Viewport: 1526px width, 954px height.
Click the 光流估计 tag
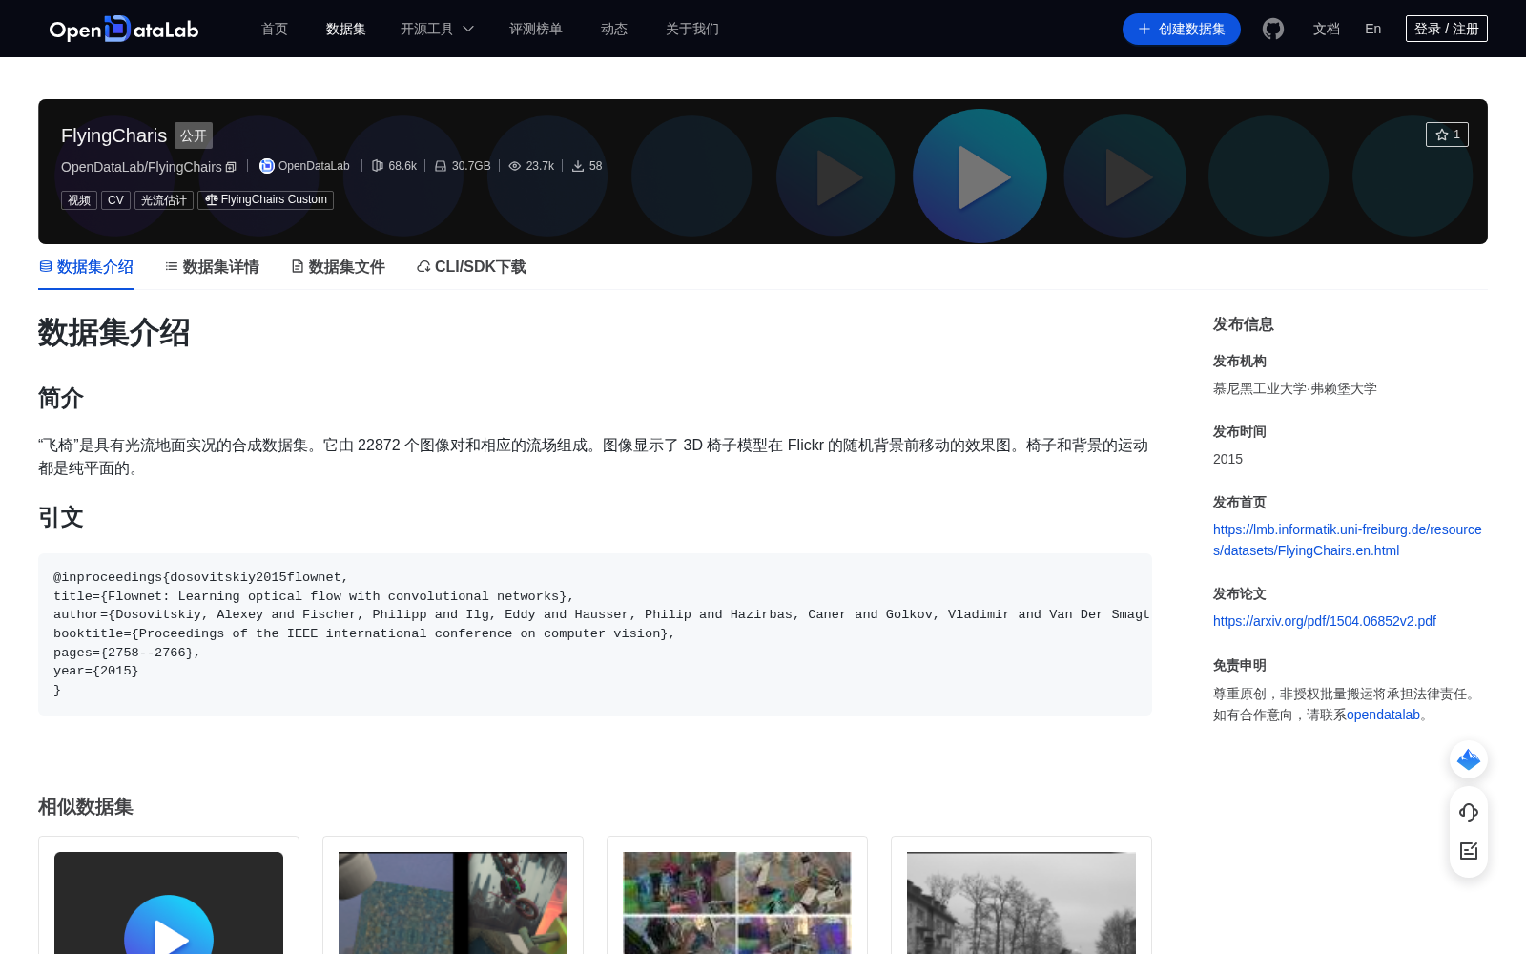(x=164, y=200)
